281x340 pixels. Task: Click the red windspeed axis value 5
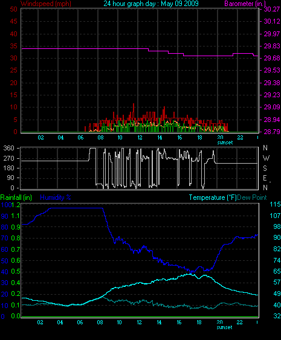(x=15, y=120)
